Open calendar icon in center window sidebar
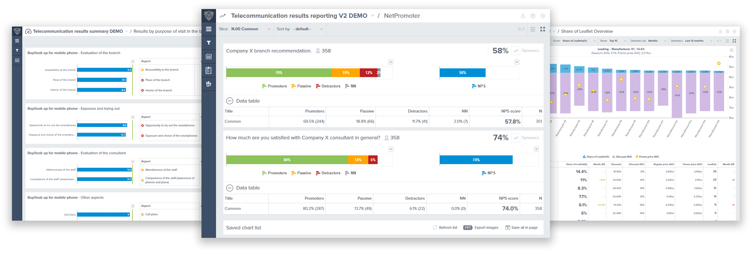752x253 pixels. coord(208,56)
